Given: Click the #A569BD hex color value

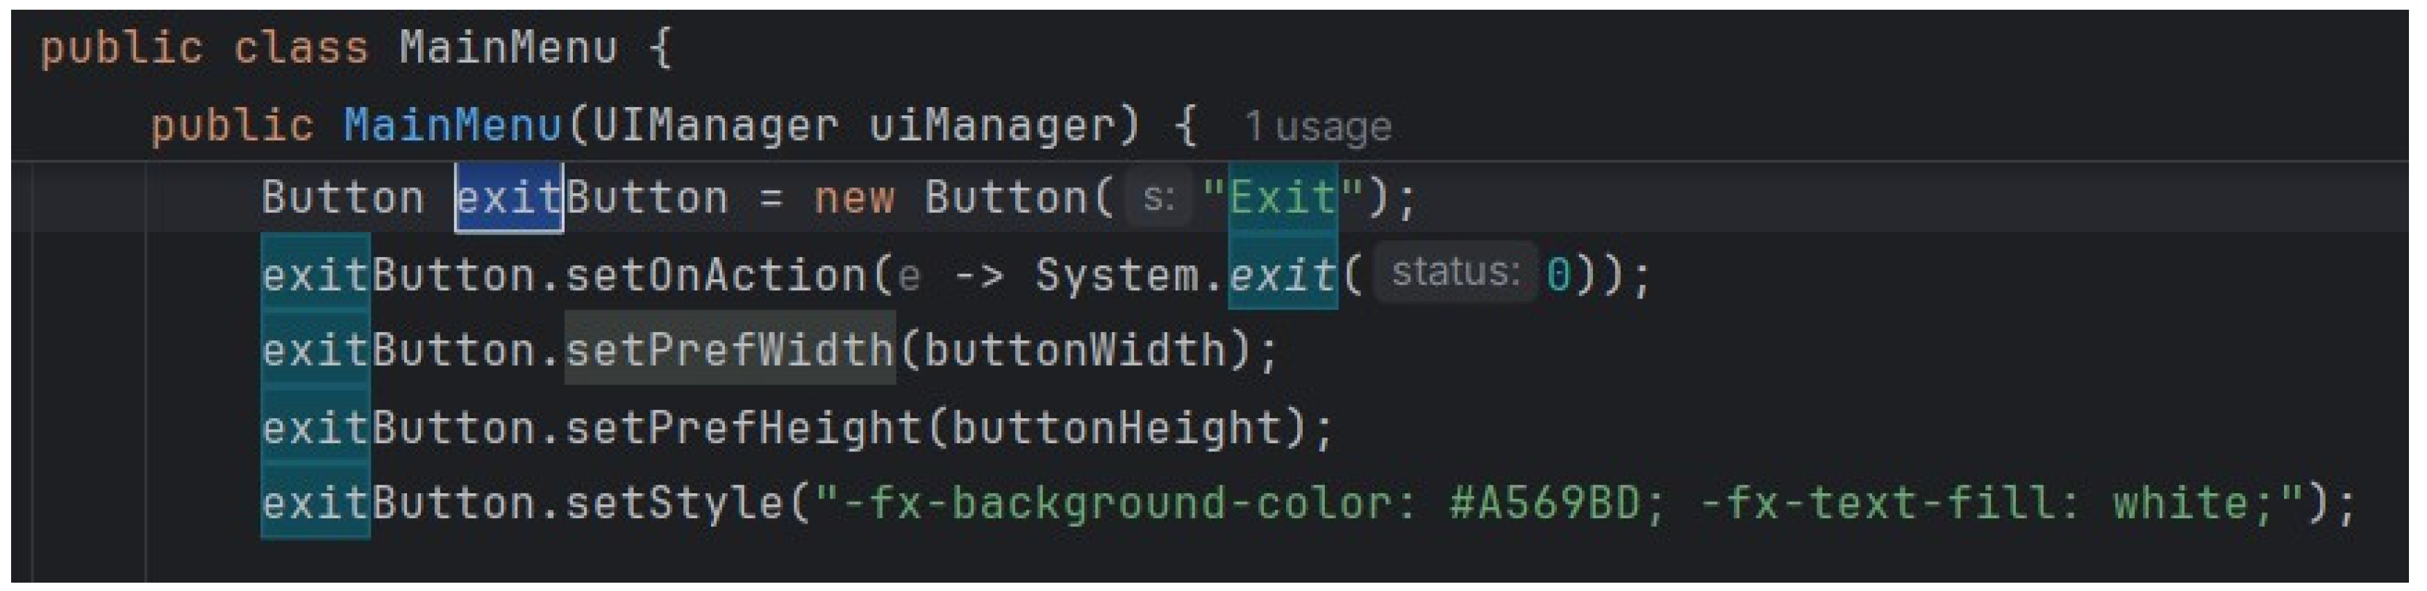Looking at the screenshot, I should tap(1545, 503).
